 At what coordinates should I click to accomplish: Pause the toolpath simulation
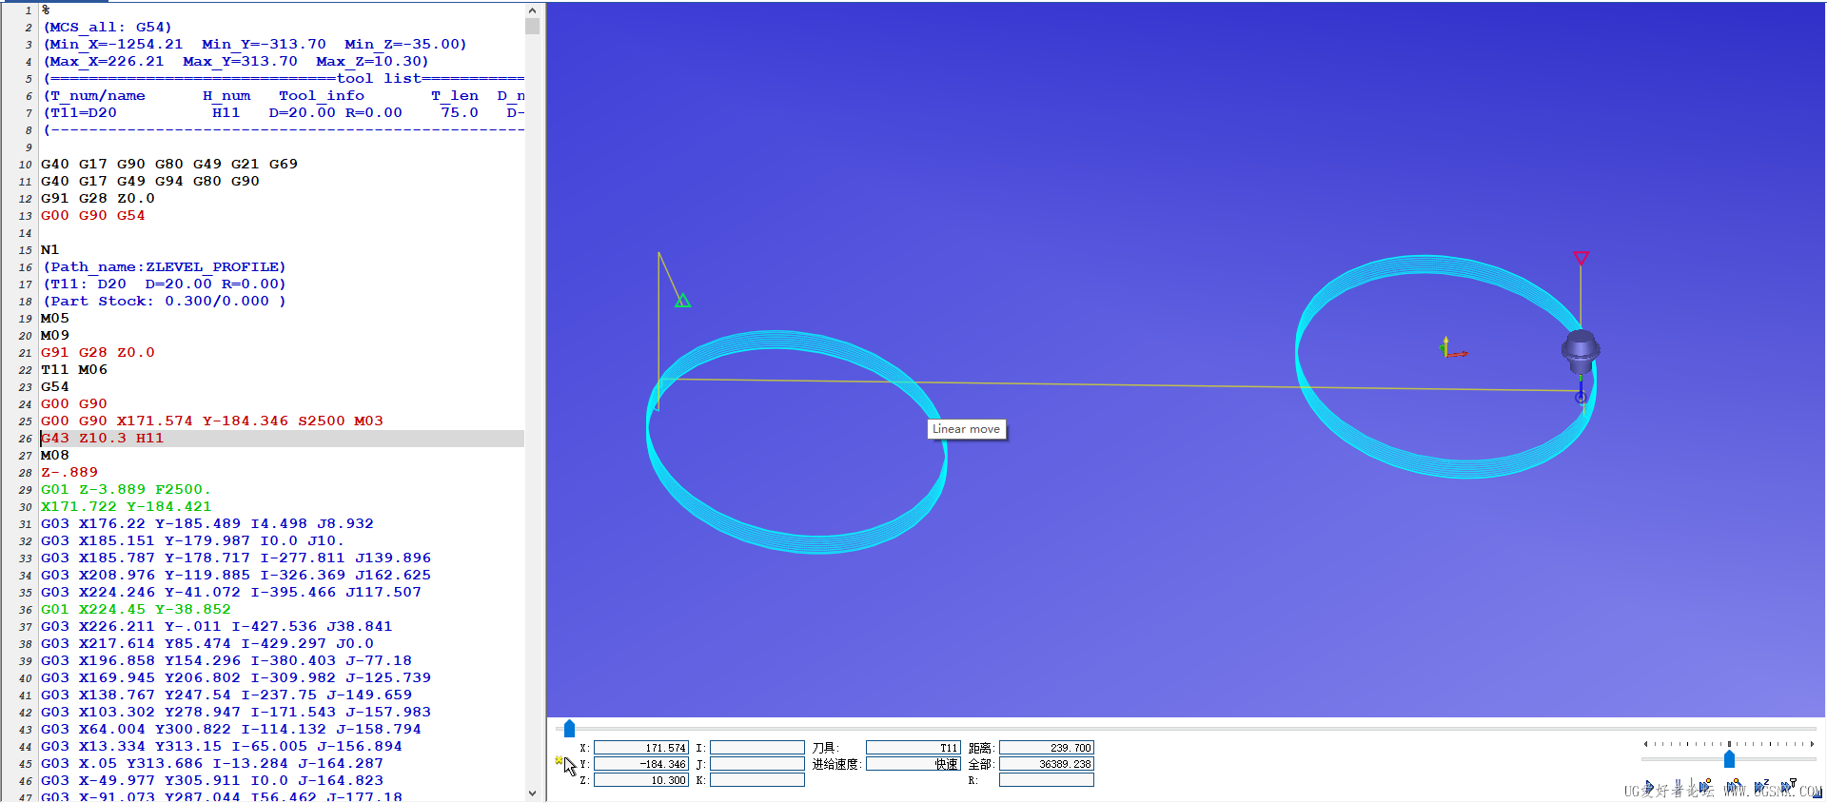[x=1678, y=786]
